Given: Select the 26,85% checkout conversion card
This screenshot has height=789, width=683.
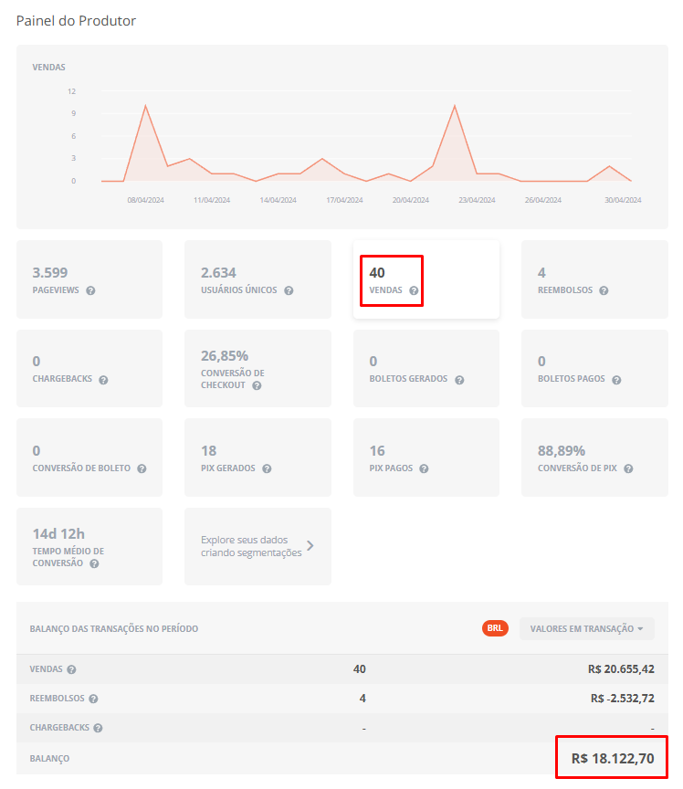Looking at the screenshot, I should click(257, 368).
